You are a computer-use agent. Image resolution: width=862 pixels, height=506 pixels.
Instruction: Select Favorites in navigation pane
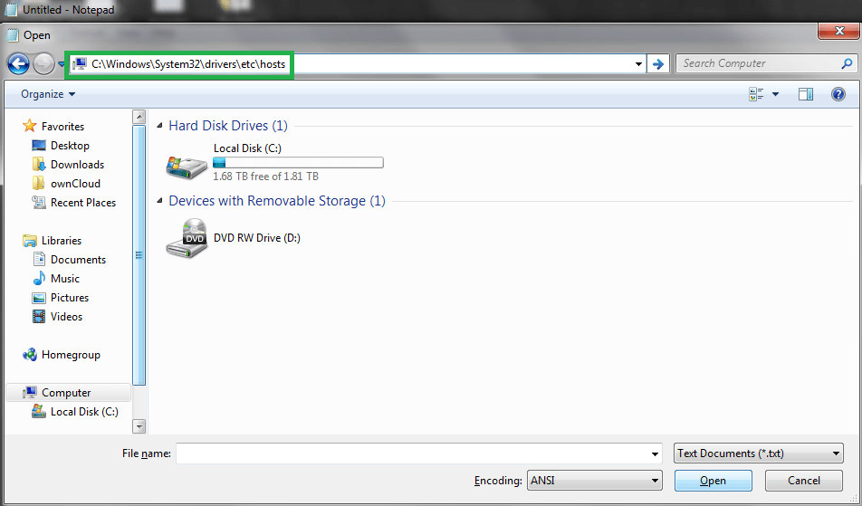point(62,127)
